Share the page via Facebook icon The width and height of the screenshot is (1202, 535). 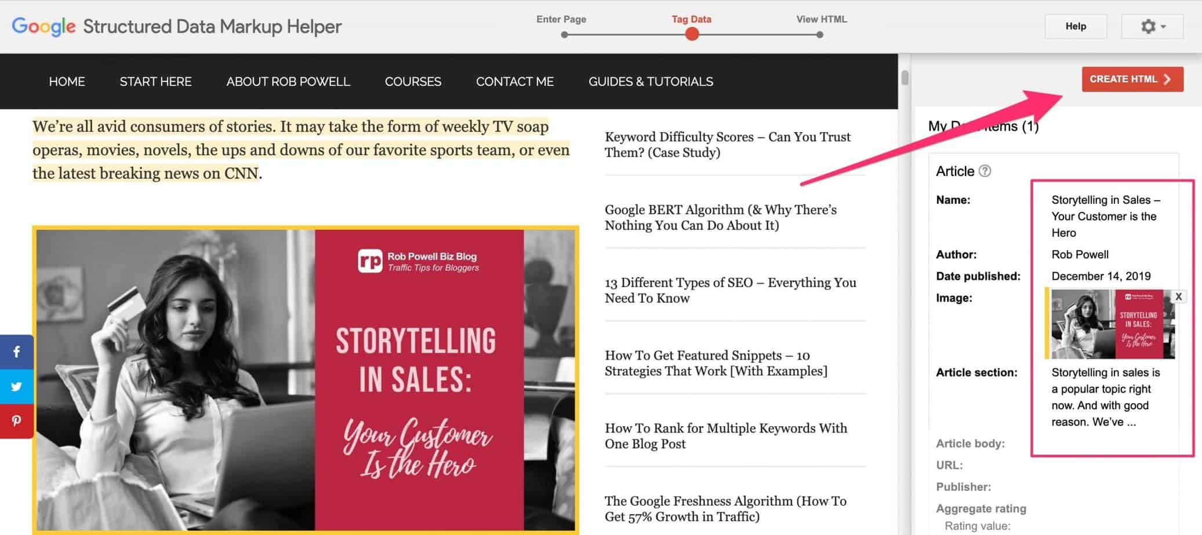16,351
